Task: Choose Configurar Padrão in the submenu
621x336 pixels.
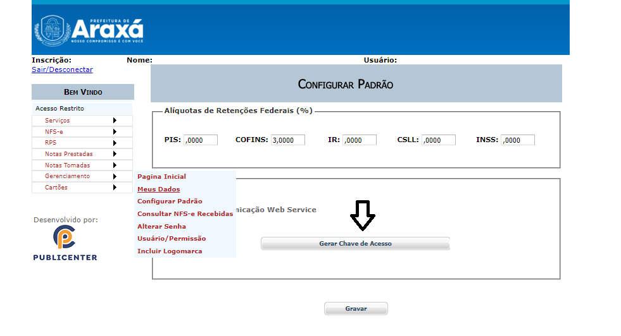Action: (170, 201)
